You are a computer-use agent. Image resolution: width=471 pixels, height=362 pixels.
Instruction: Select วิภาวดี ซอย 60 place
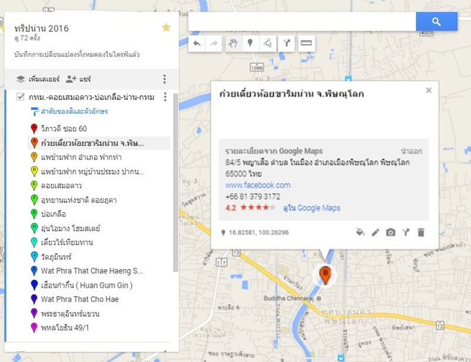click(x=64, y=128)
